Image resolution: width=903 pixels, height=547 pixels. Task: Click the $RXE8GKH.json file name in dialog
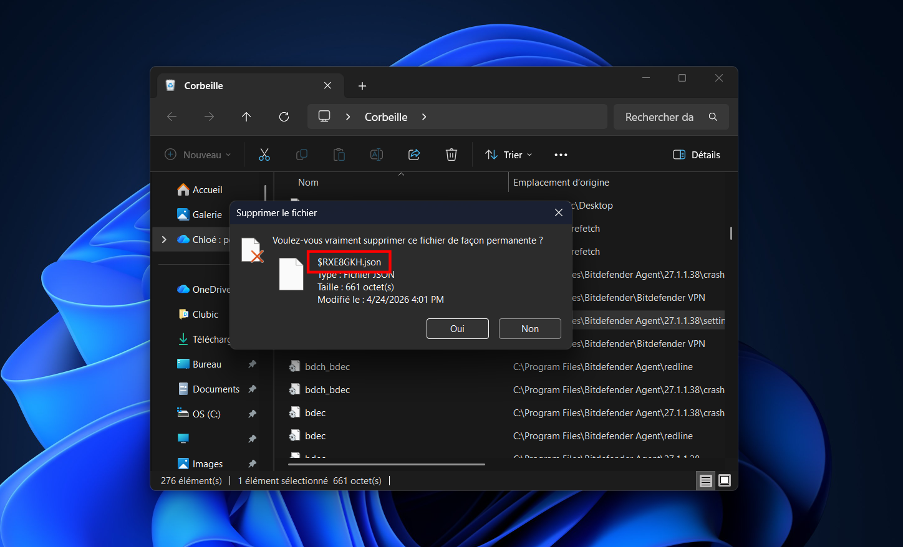tap(349, 262)
